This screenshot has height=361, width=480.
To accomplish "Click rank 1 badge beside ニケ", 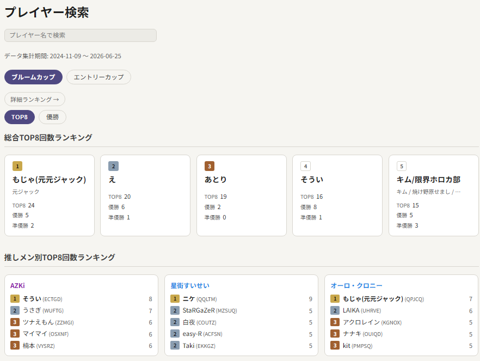I will (175, 299).
